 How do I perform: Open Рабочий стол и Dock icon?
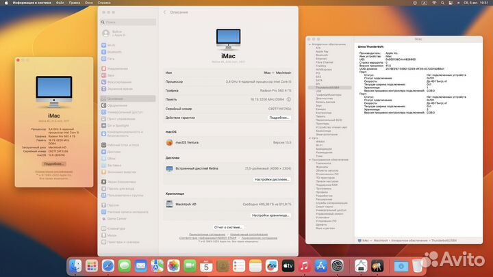pyautogui.click(x=104, y=145)
